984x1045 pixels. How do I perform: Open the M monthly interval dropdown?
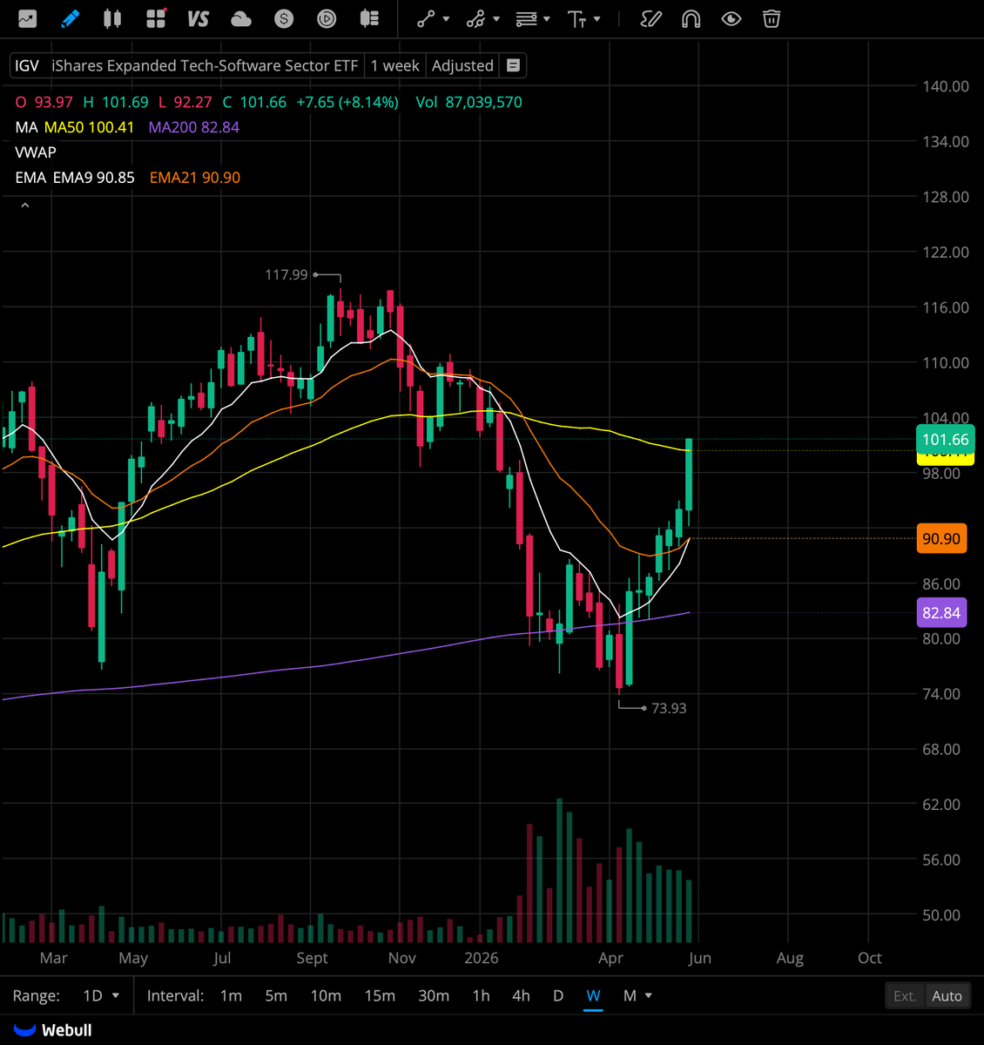(637, 995)
